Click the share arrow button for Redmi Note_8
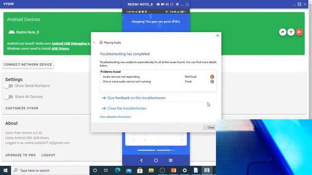The width and height of the screenshot is (312, 175). click(283, 32)
